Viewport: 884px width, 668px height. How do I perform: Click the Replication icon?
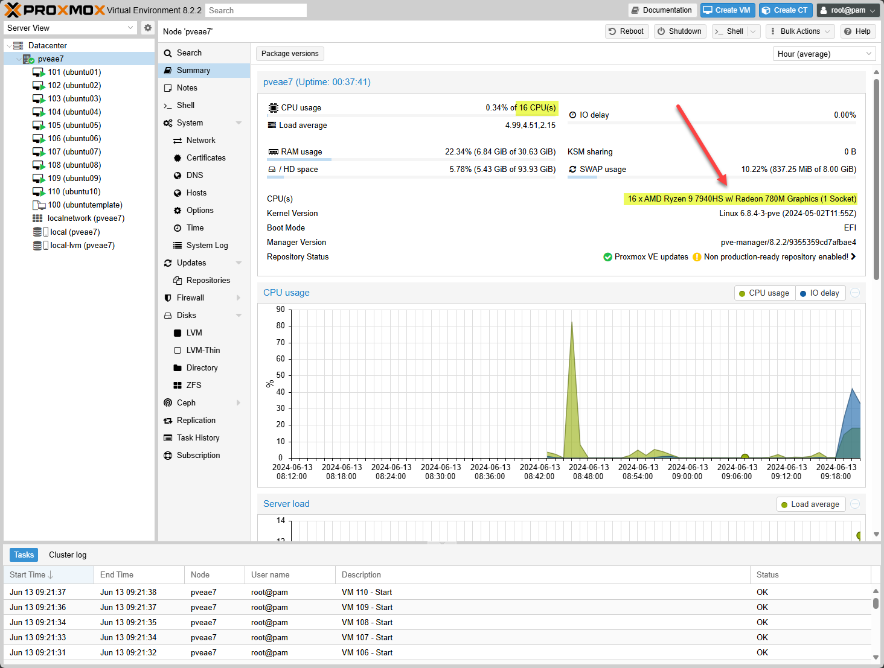click(x=168, y=421)
